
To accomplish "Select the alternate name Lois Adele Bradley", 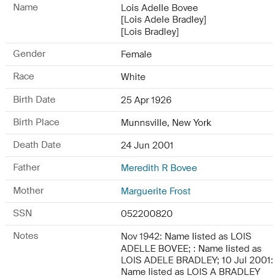I will click(164, 20).
